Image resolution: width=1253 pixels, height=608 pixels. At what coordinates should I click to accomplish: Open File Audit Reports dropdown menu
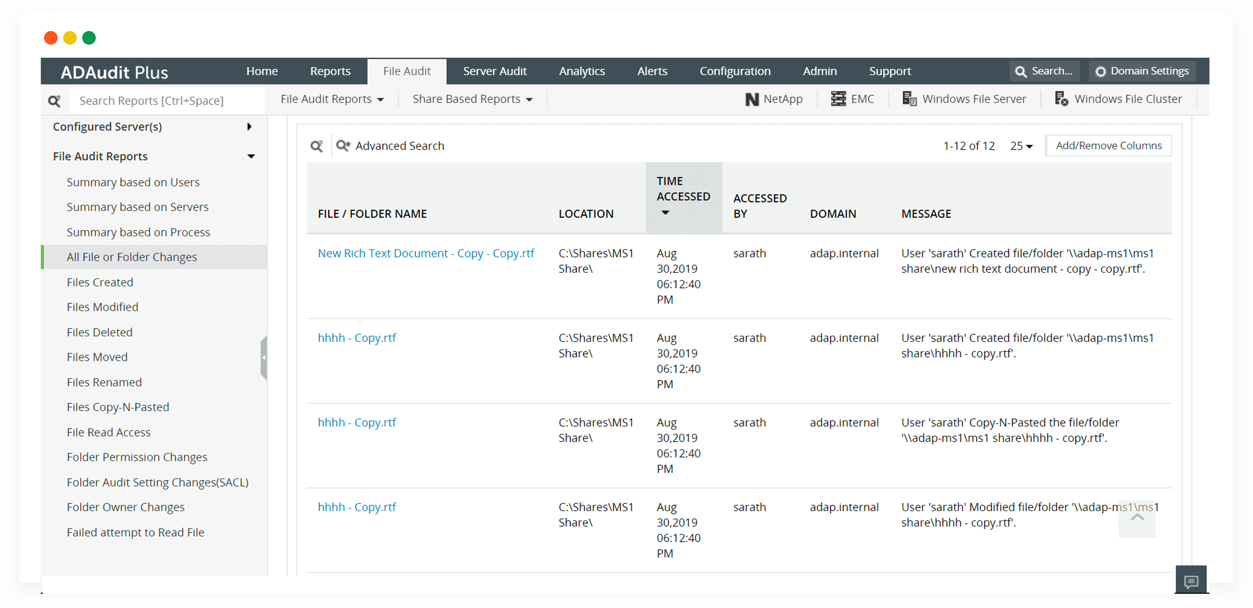click(x=332, y=99)
